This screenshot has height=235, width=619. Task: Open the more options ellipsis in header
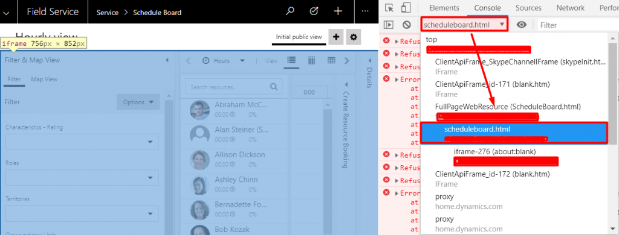tap(365, 11)
